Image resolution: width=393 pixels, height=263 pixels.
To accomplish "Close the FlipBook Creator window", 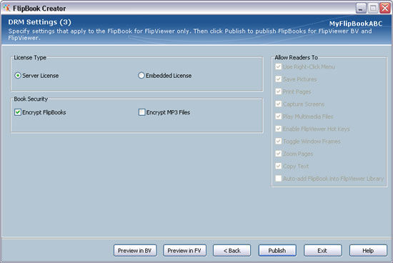I will (384, 9).
